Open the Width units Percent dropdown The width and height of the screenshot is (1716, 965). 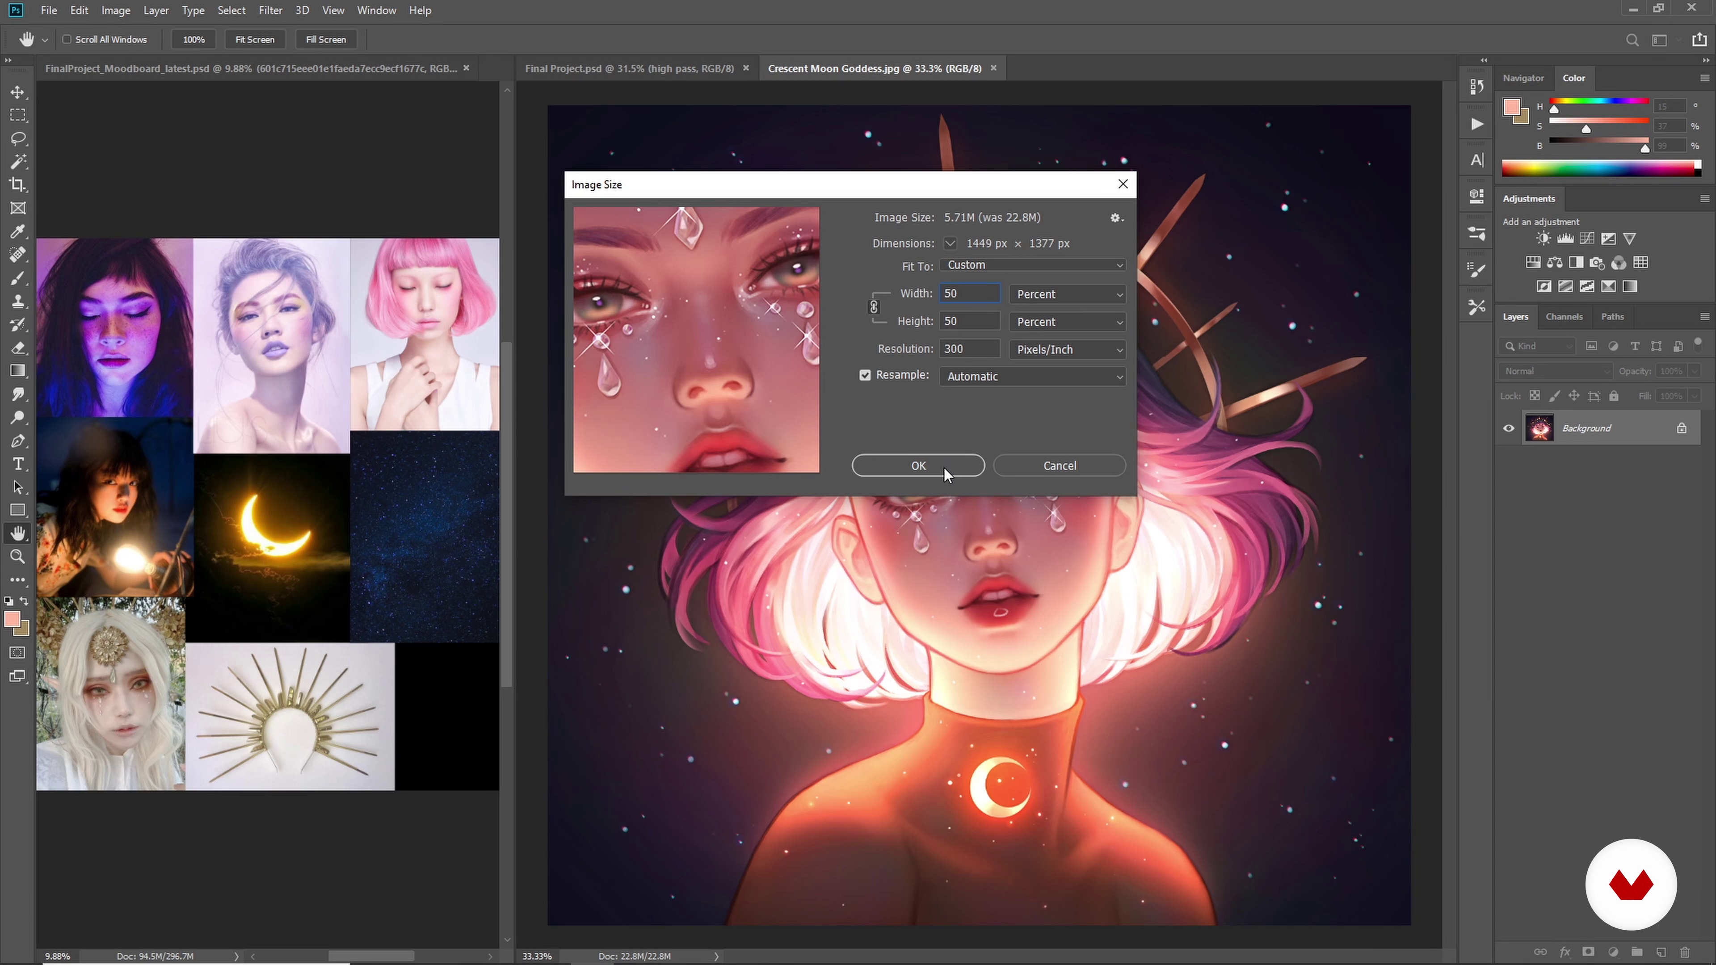click(1067, 294)
